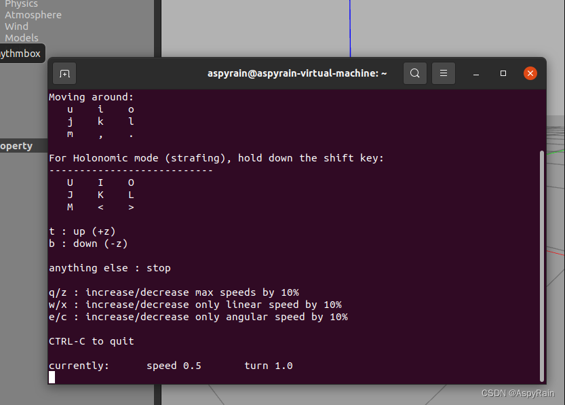Close the terminal window
565x405 pixels.
(530, 73)
